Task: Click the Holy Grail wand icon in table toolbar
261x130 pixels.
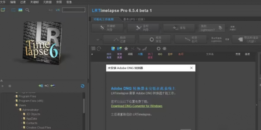Action: coord(139,49)
